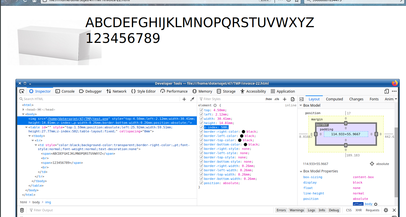The image size is (406, 217).
Task: Click the add new rule plus icon
Action: click(x=285, y=99)
